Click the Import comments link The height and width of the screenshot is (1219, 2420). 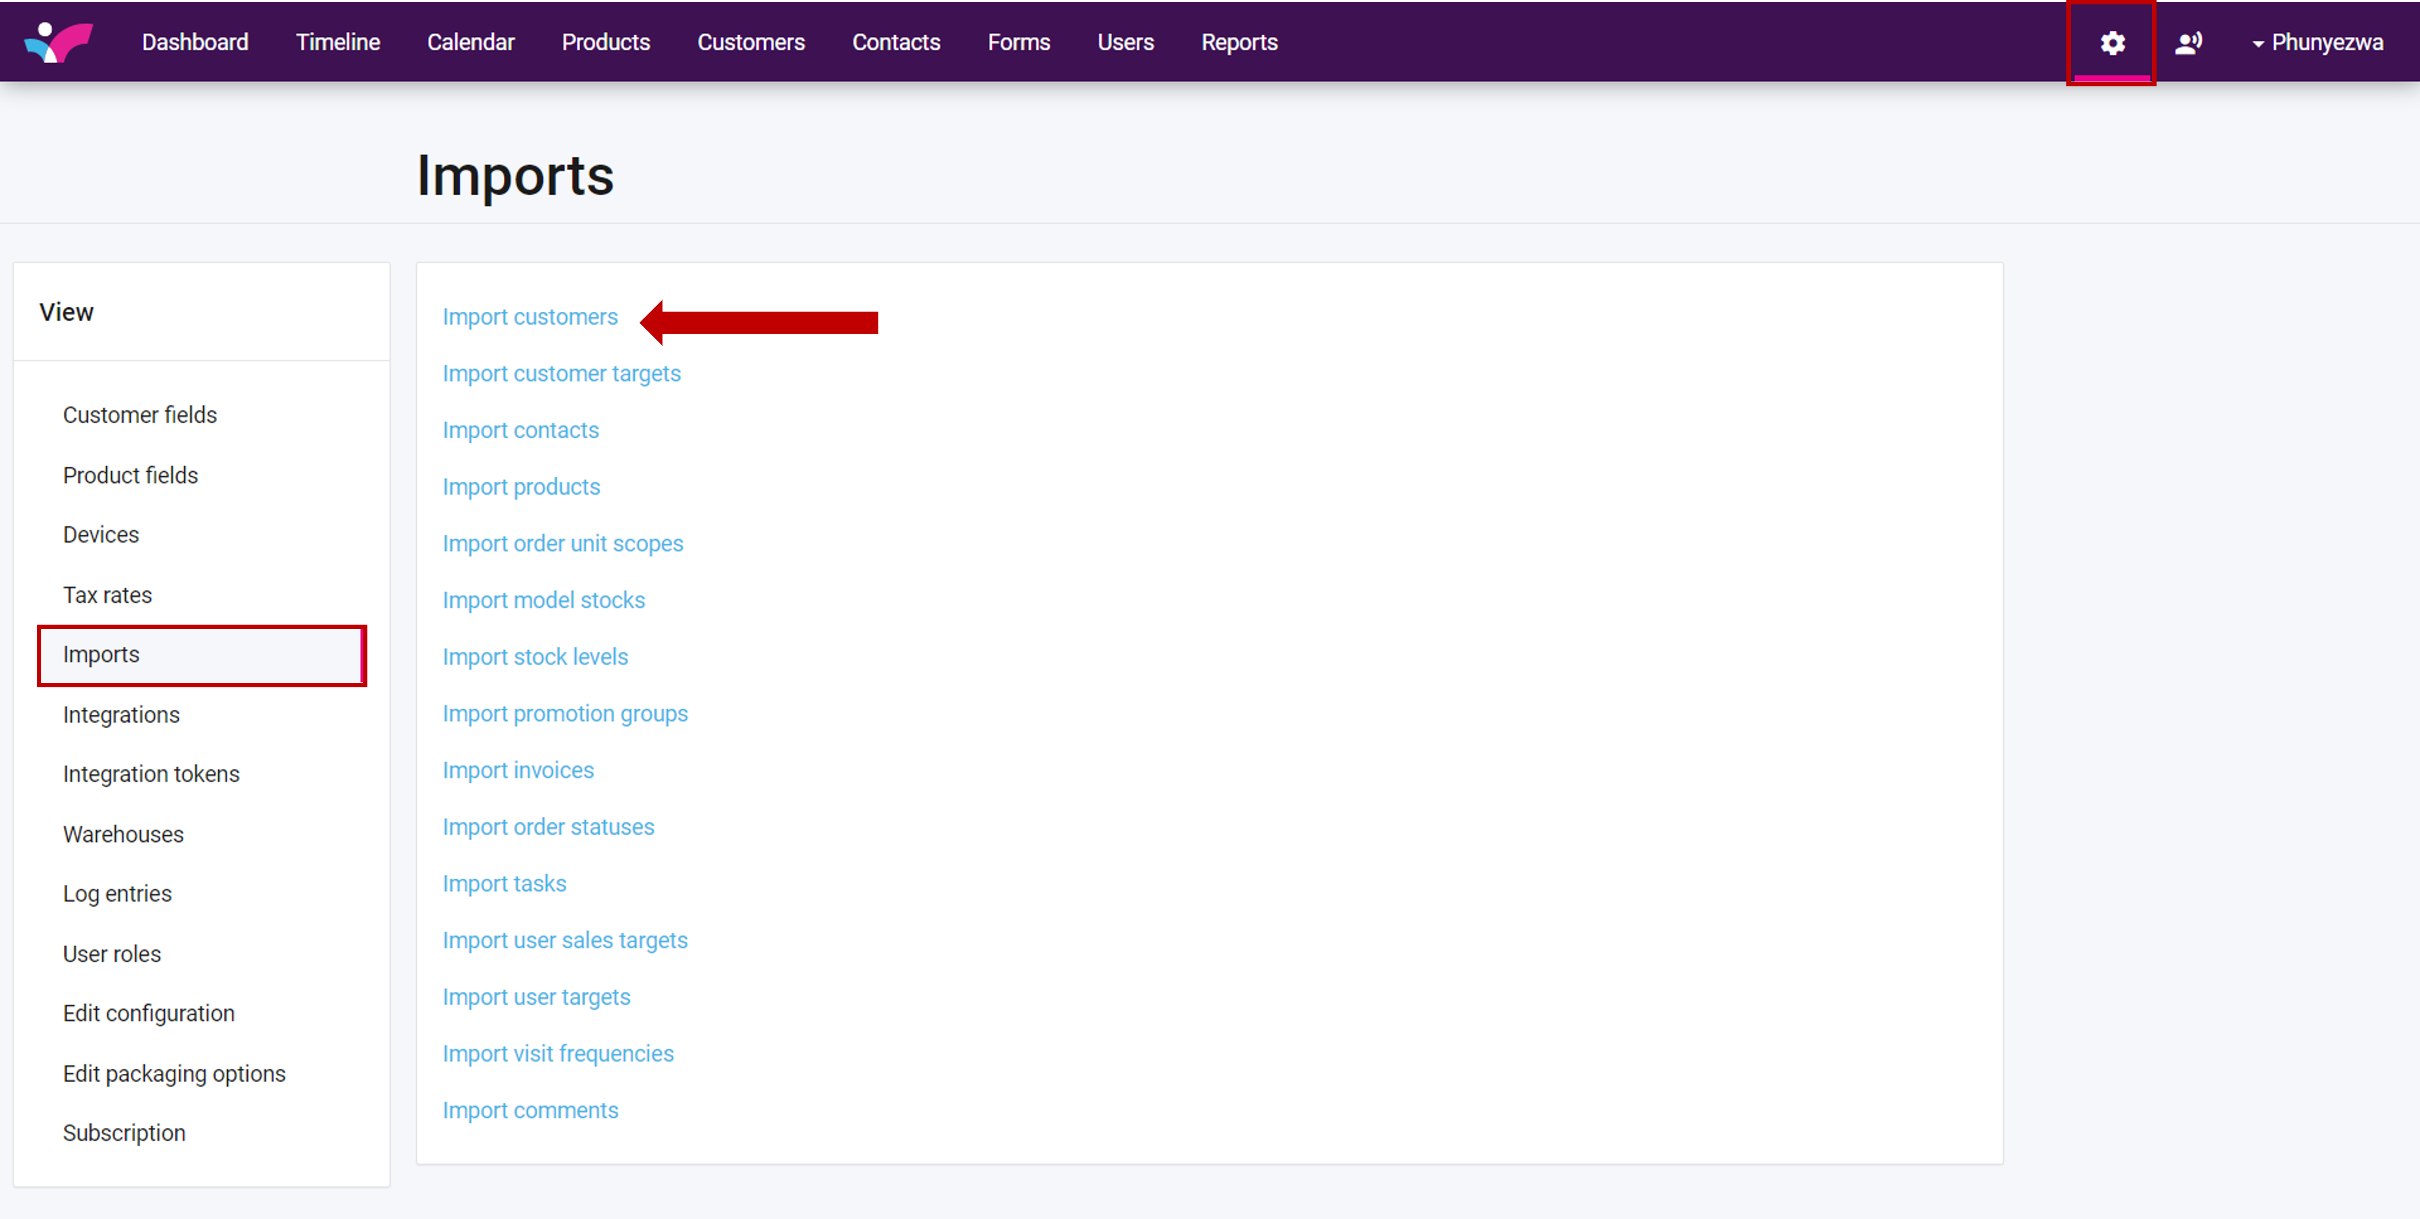click(x=530, y=1111)
